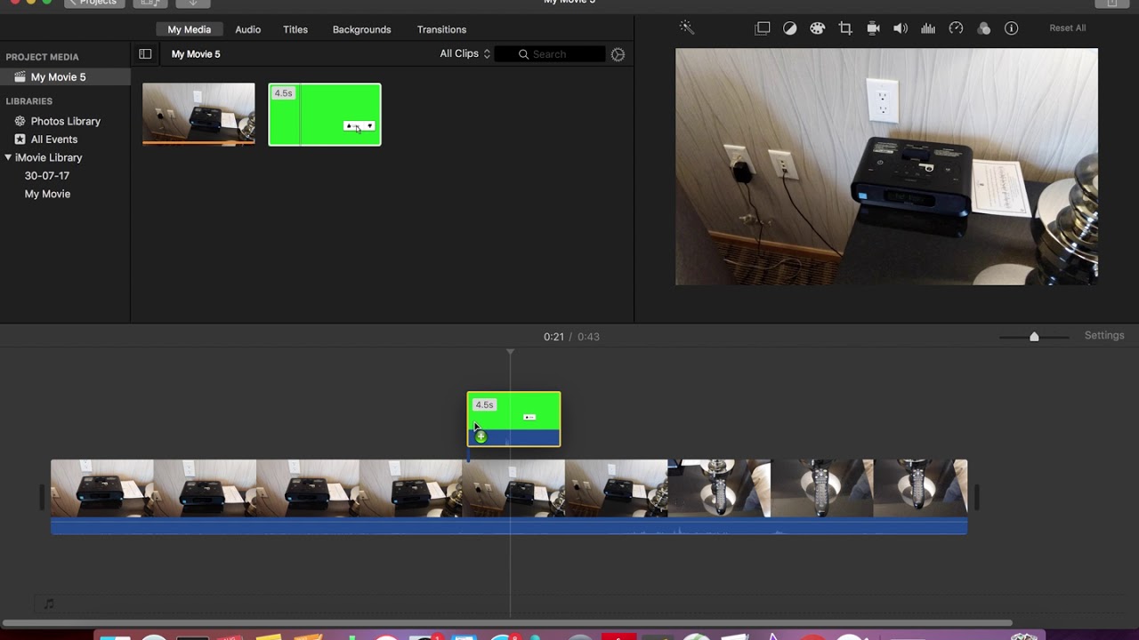Click the horizontal timeline scrollbar
The height and width of the screenshot is (640, 1139).
pos(505,623)
